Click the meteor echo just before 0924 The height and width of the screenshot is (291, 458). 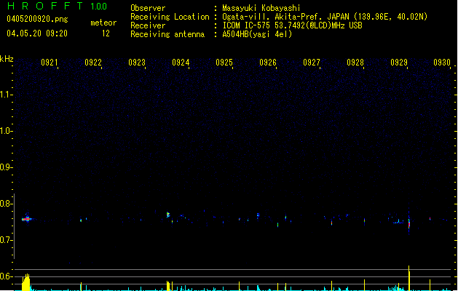(x=168, y=215)
